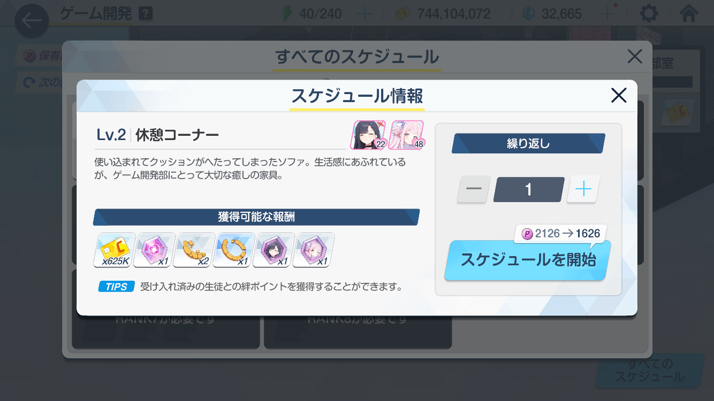Open help question mark next to ゲーム開発
This screenshot has height=401, width=714.
pyautogui.click(x=145, y=14)
